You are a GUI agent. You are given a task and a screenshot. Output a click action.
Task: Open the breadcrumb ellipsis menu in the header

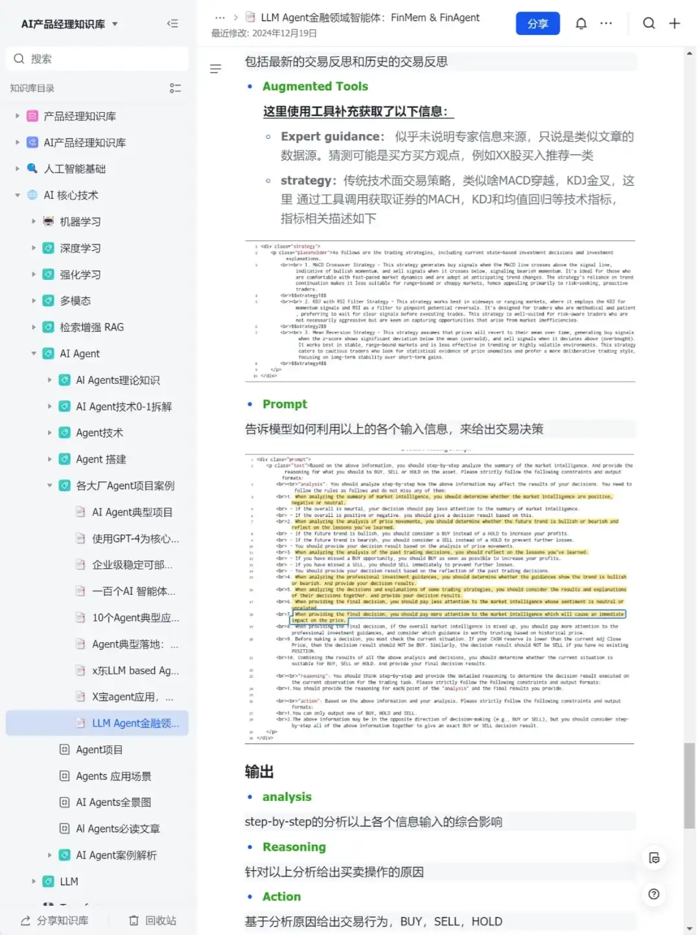click(220, 18)
